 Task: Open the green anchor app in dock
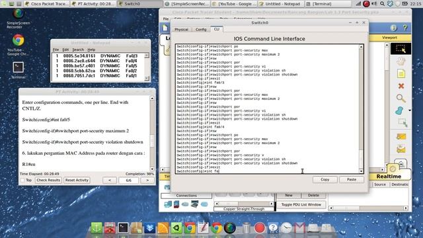tap(96, 227)
